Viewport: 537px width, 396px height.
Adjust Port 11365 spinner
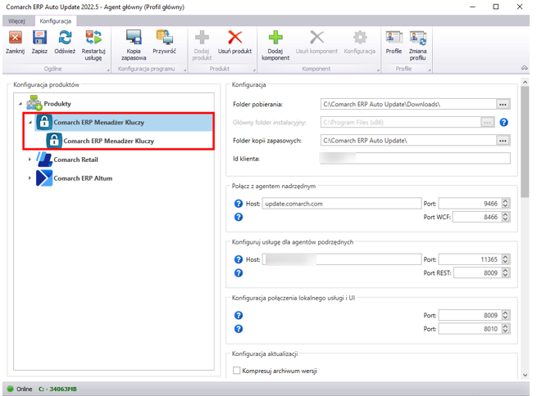pos(506,259)
